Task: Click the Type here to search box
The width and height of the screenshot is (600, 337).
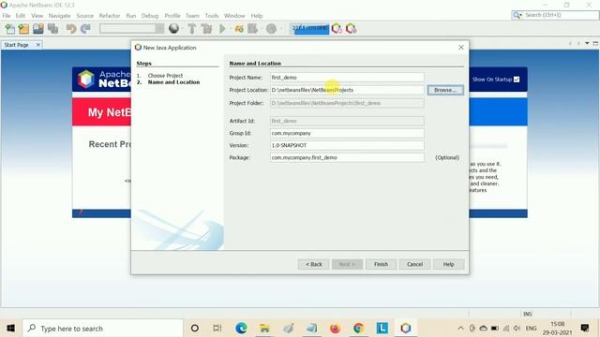Action: (x=102, y=329)
